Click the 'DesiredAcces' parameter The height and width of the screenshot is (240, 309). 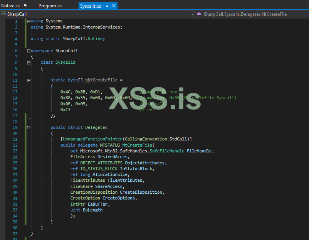pos(113,157)
